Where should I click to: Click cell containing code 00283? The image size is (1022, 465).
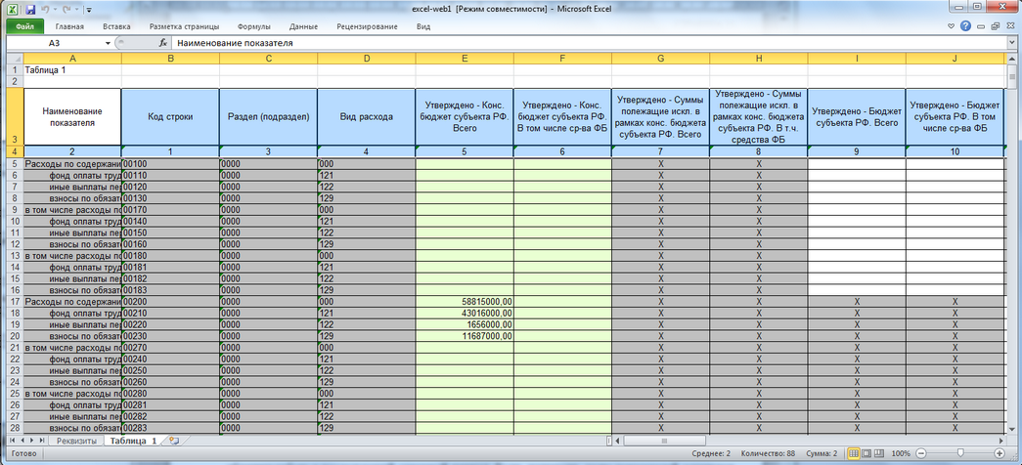click(x=170, y=428)
